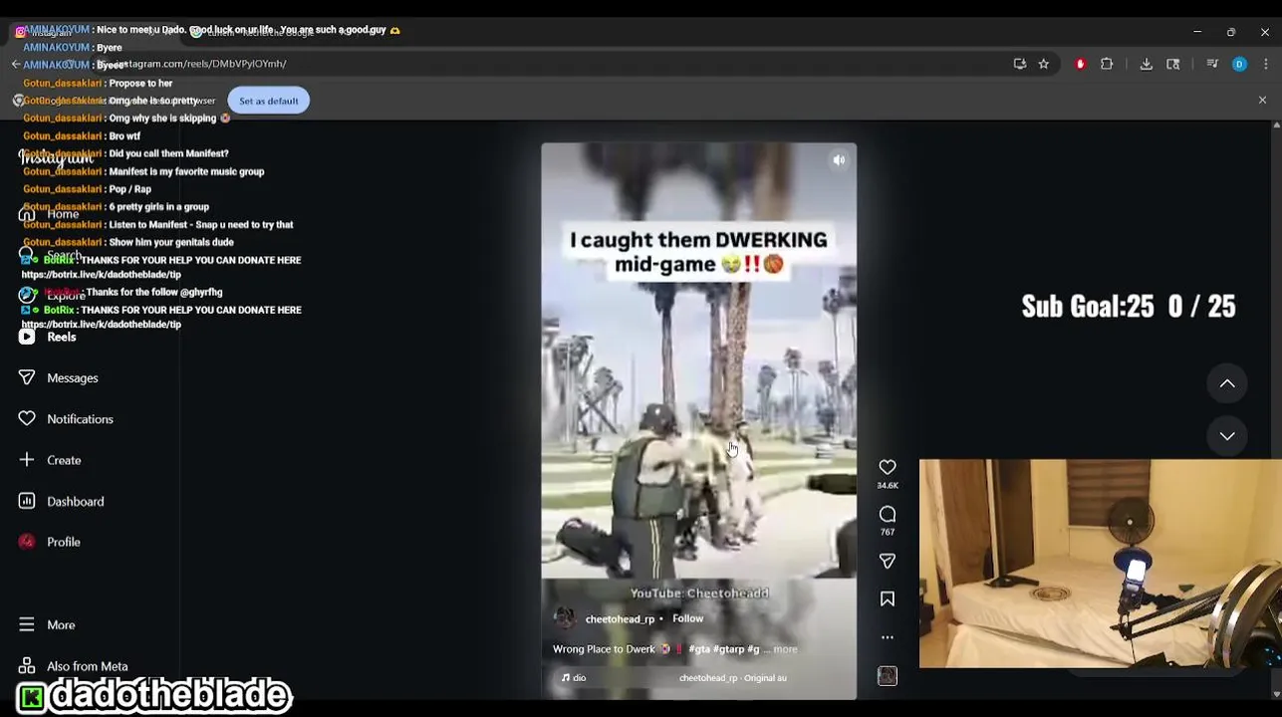
Task: Open Messages in Instagram sidebar
Action: click(72, 378)
